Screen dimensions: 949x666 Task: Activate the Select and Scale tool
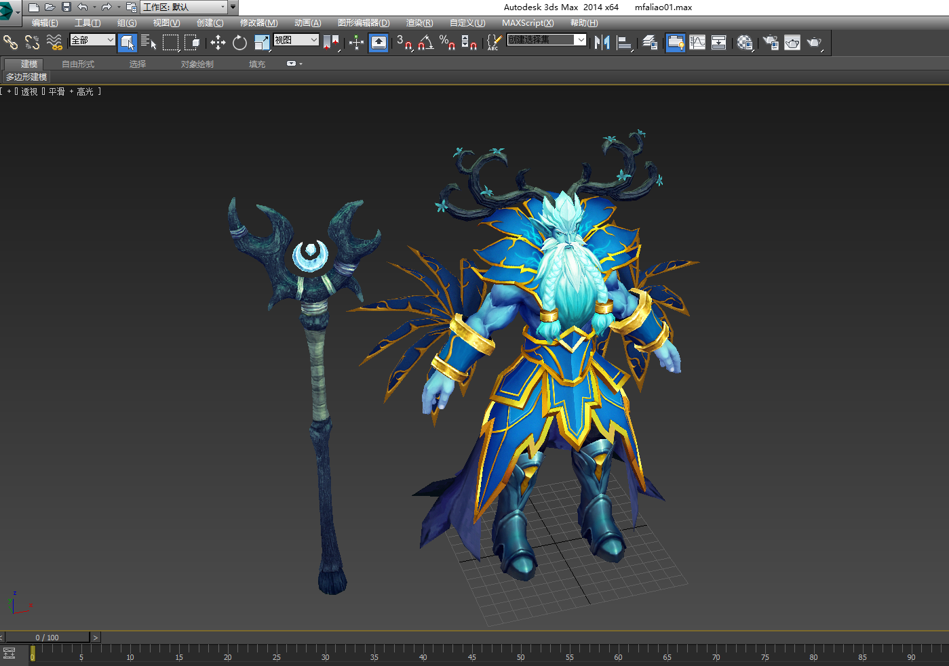coord(262,43)
